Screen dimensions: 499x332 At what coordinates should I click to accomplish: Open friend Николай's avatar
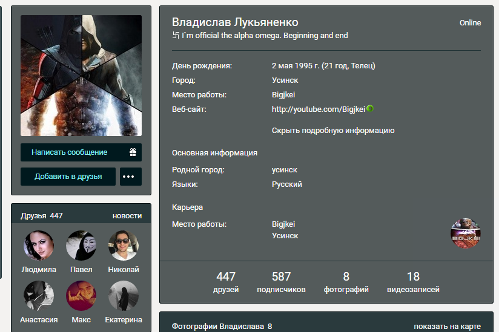(124, 246)
